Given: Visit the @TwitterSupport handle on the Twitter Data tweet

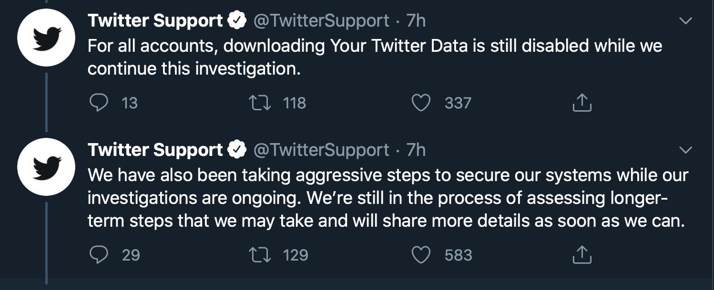Looking at the screenshot, I should point(321,21).
